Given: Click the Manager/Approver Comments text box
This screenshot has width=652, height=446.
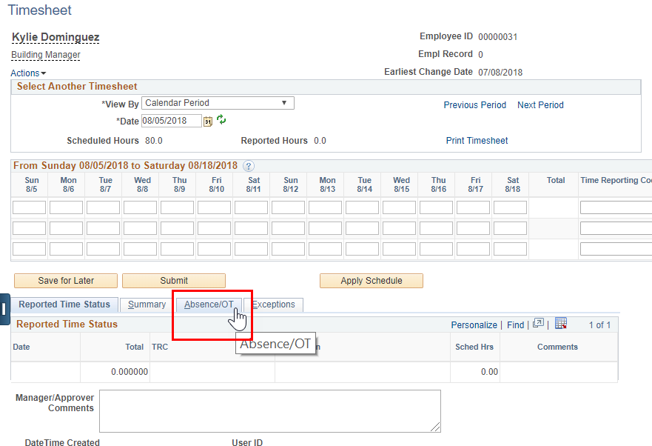Looking at the screenshot, I should point(269,411).
